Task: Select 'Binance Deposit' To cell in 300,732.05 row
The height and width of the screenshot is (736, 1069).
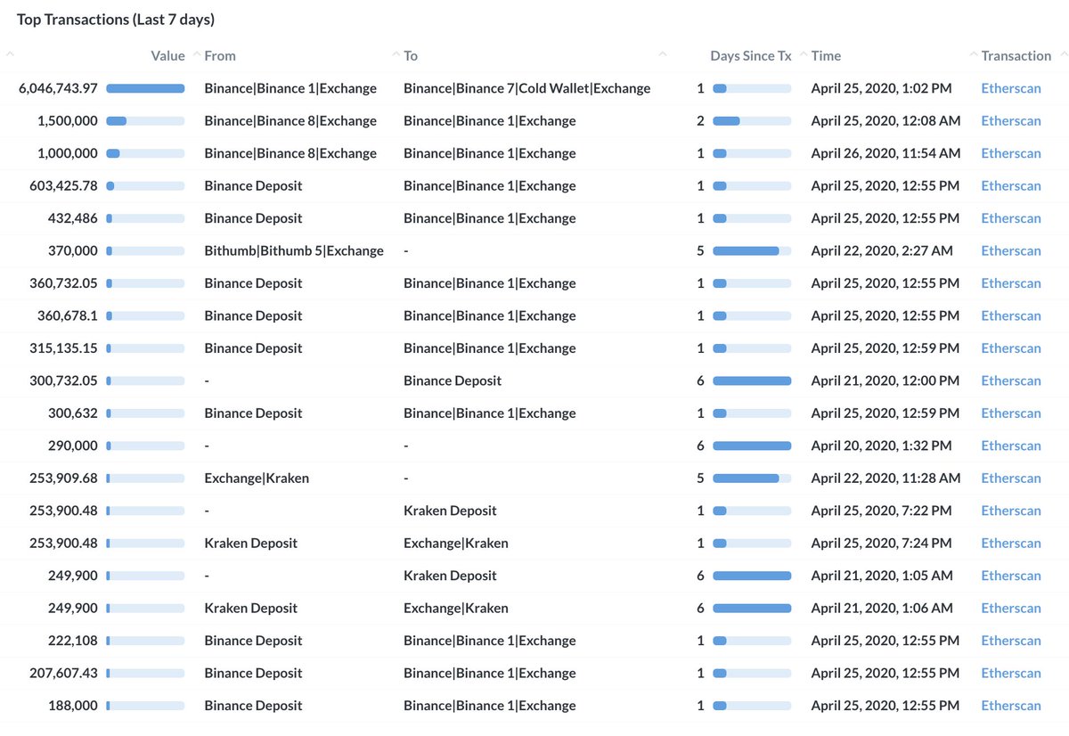Action: [x=453, y=380]
